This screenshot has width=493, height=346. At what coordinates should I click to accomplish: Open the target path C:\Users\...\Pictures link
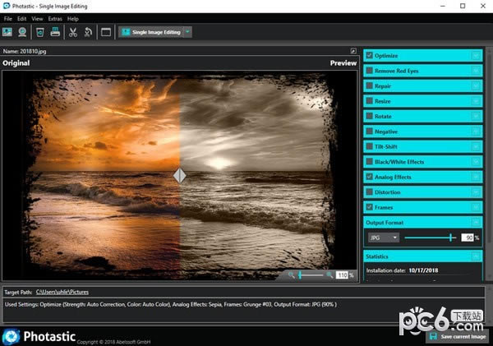click(x=62, y=292)
